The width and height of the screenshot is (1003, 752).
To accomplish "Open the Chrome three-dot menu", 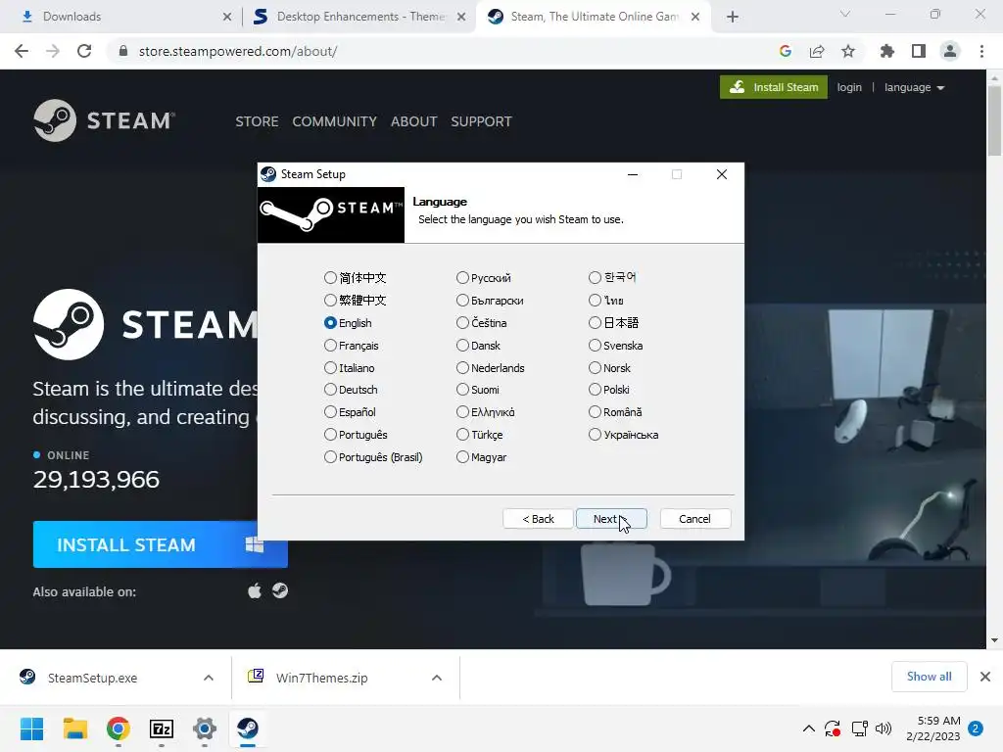I will click(x=981, y=51).
